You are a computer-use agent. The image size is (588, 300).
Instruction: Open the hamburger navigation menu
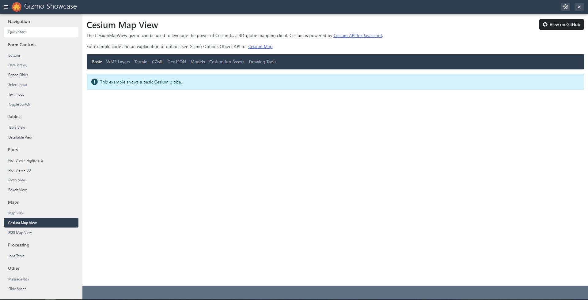click(x=6, y=6)
